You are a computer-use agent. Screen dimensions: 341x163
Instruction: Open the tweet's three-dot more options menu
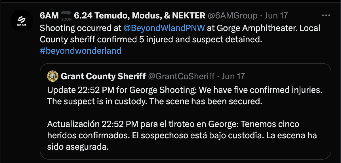click(x=326, y=15)
